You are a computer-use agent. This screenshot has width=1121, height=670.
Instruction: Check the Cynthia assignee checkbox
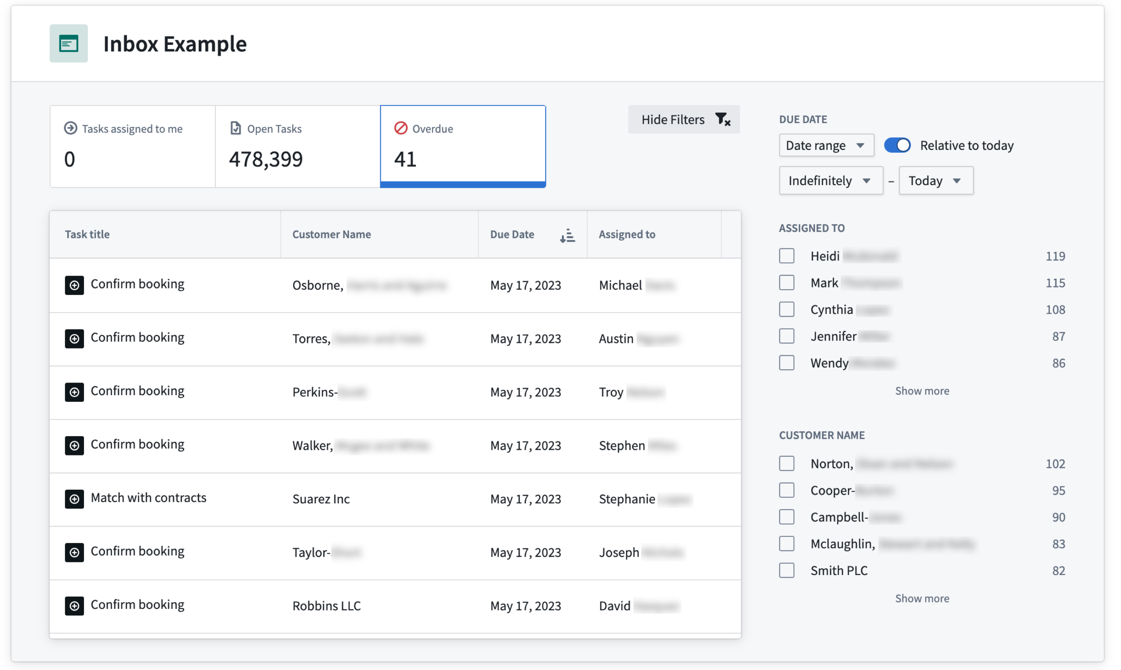click(x=786, y=309)
